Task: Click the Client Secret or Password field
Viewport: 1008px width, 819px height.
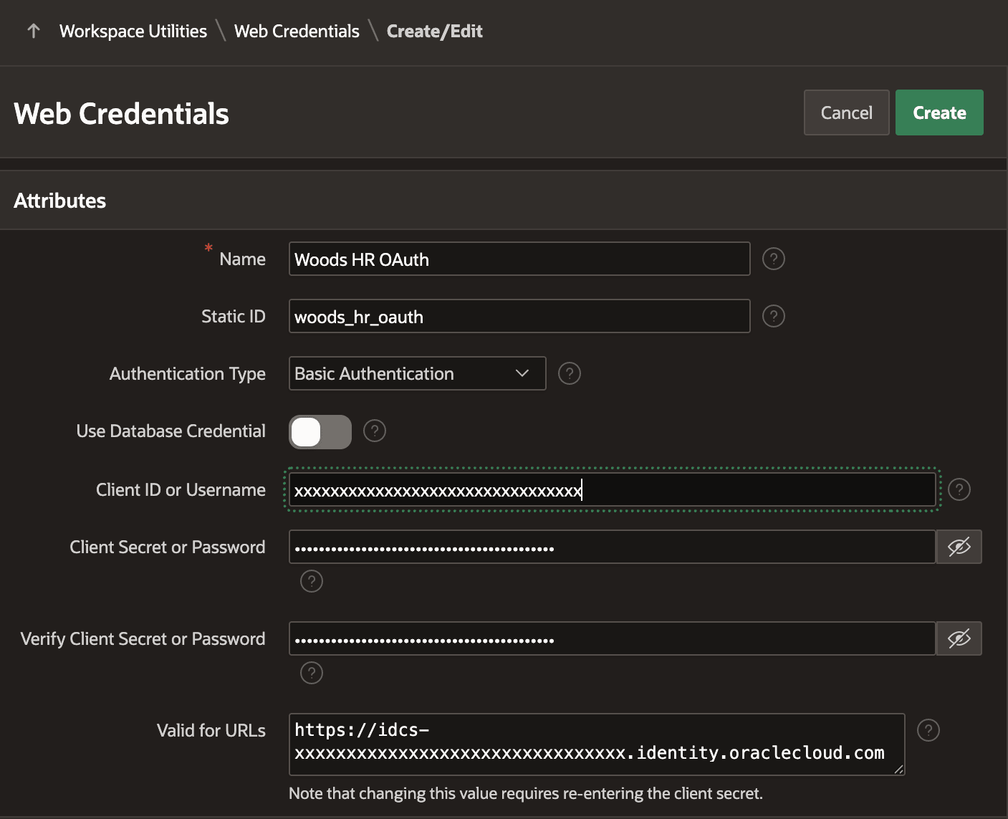Action: (613, 547)
